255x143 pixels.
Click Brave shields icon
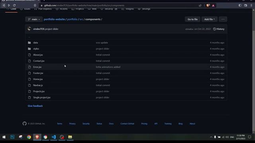tap(208, 6)
